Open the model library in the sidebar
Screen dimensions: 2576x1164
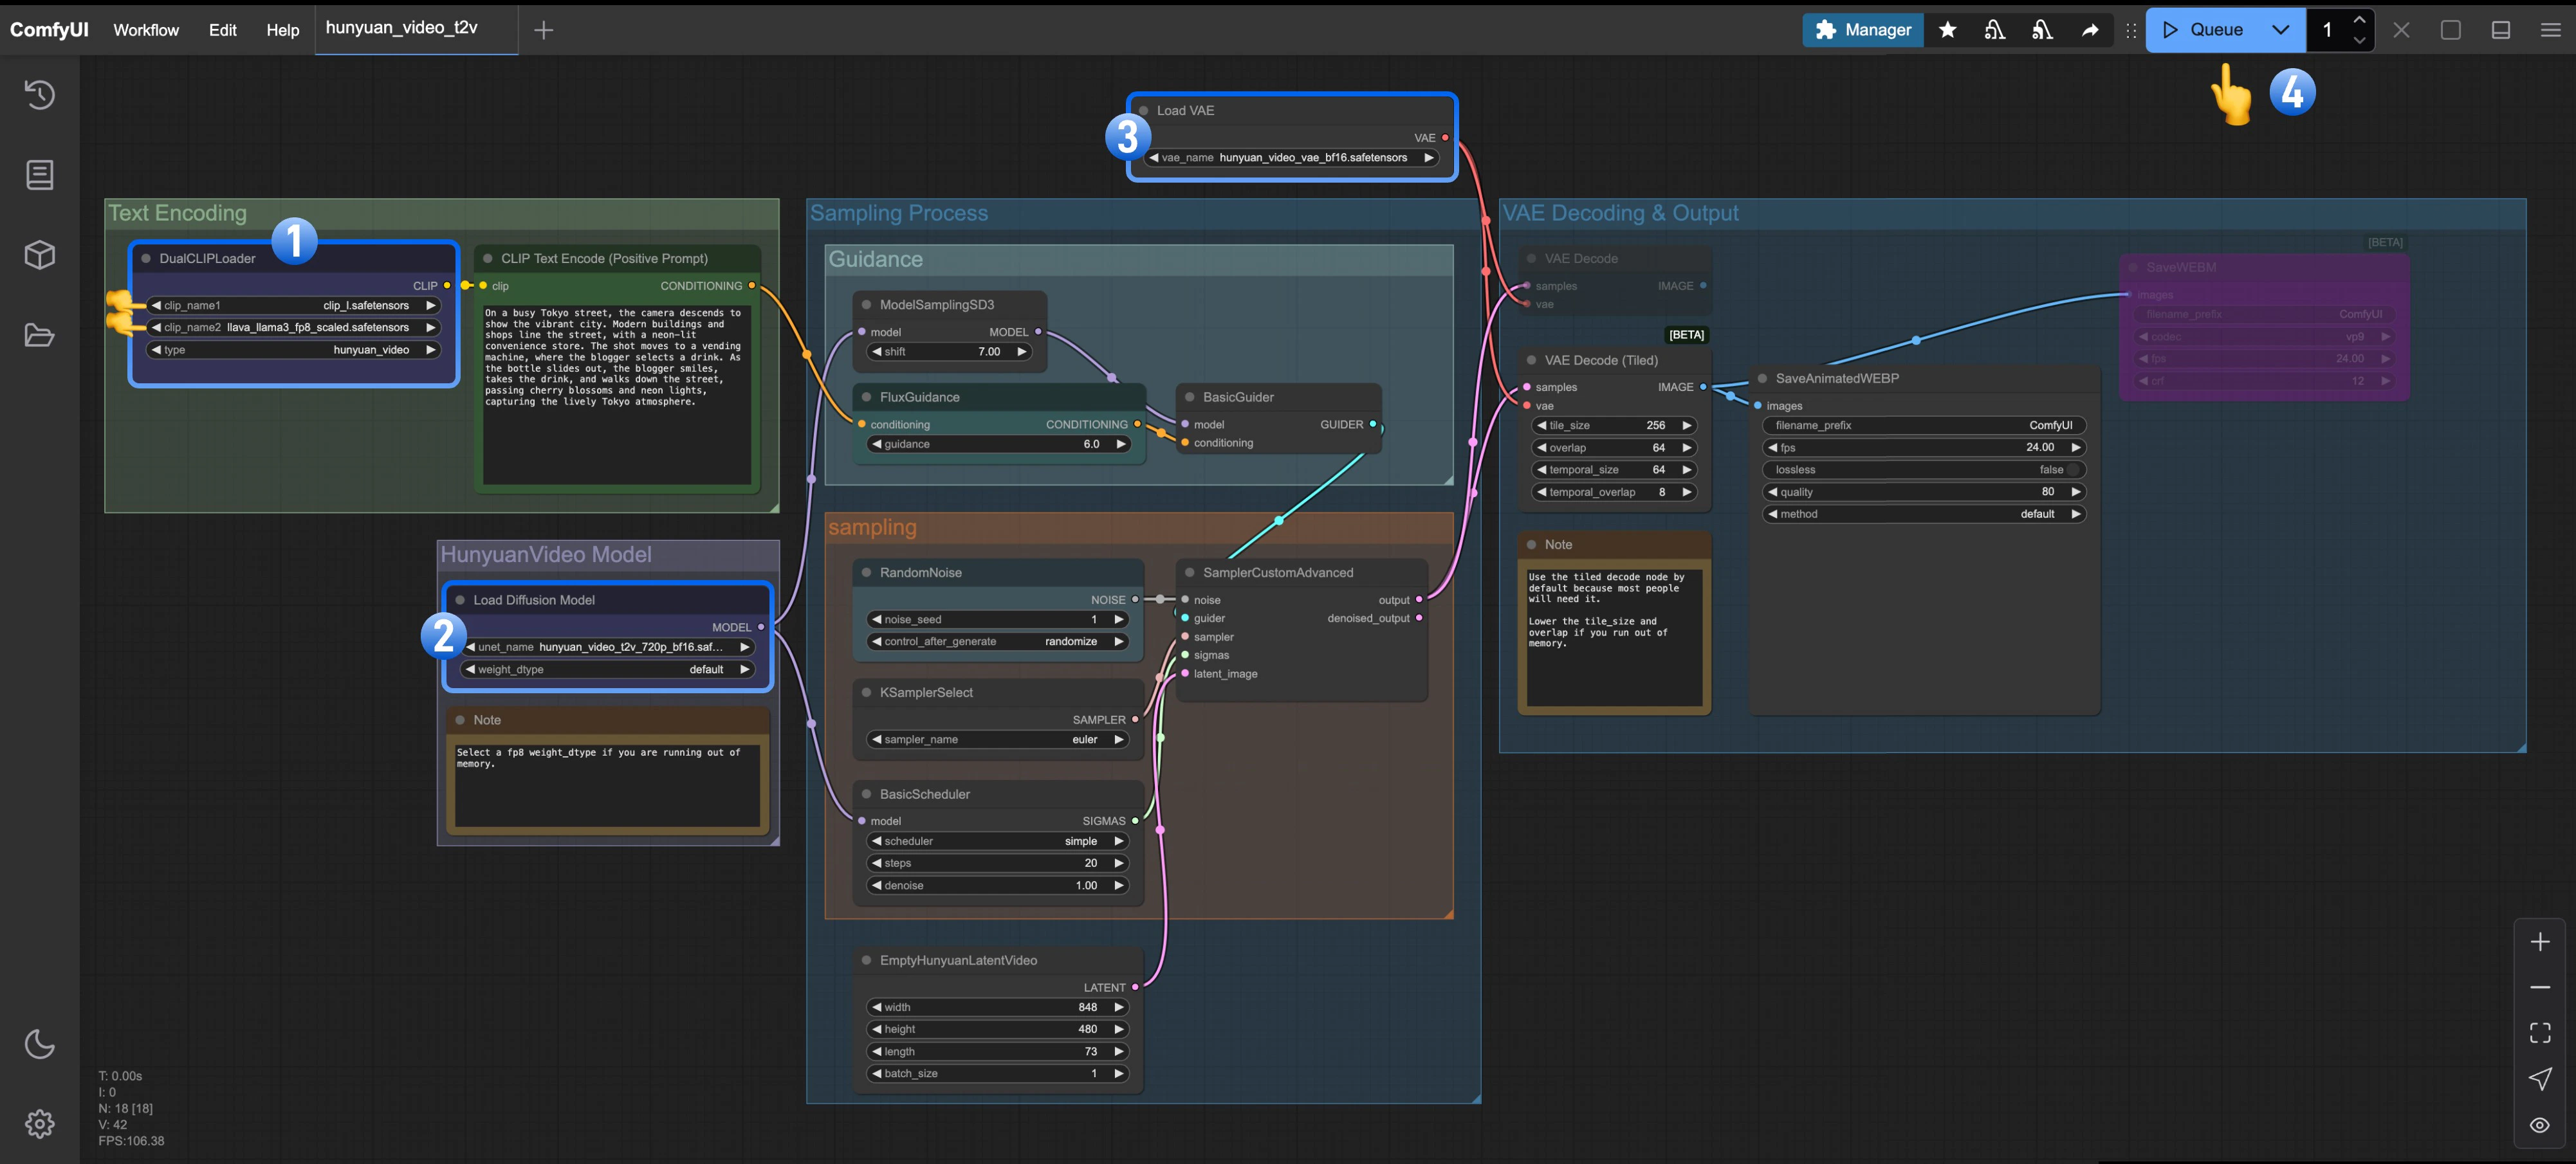40,254
